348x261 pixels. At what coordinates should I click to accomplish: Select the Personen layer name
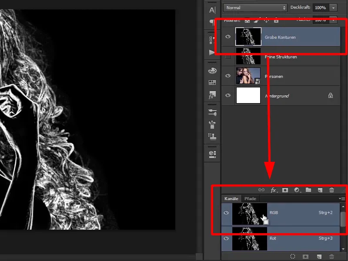pos(274,77)
